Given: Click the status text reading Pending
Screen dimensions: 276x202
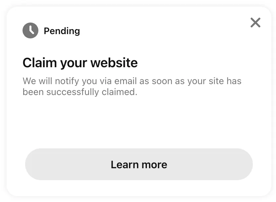Looking at the screenshot, I should click(62, 31).
